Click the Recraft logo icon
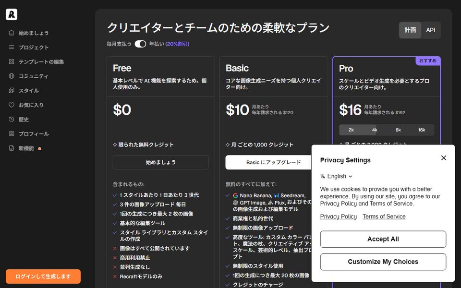Screen dimensions: 461x288 (12, 14)
